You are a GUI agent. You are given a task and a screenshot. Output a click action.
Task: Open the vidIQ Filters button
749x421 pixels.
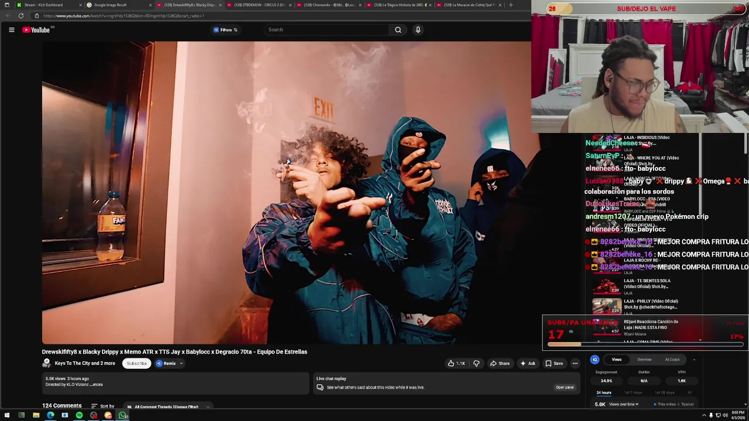click(x=226, y=30)
